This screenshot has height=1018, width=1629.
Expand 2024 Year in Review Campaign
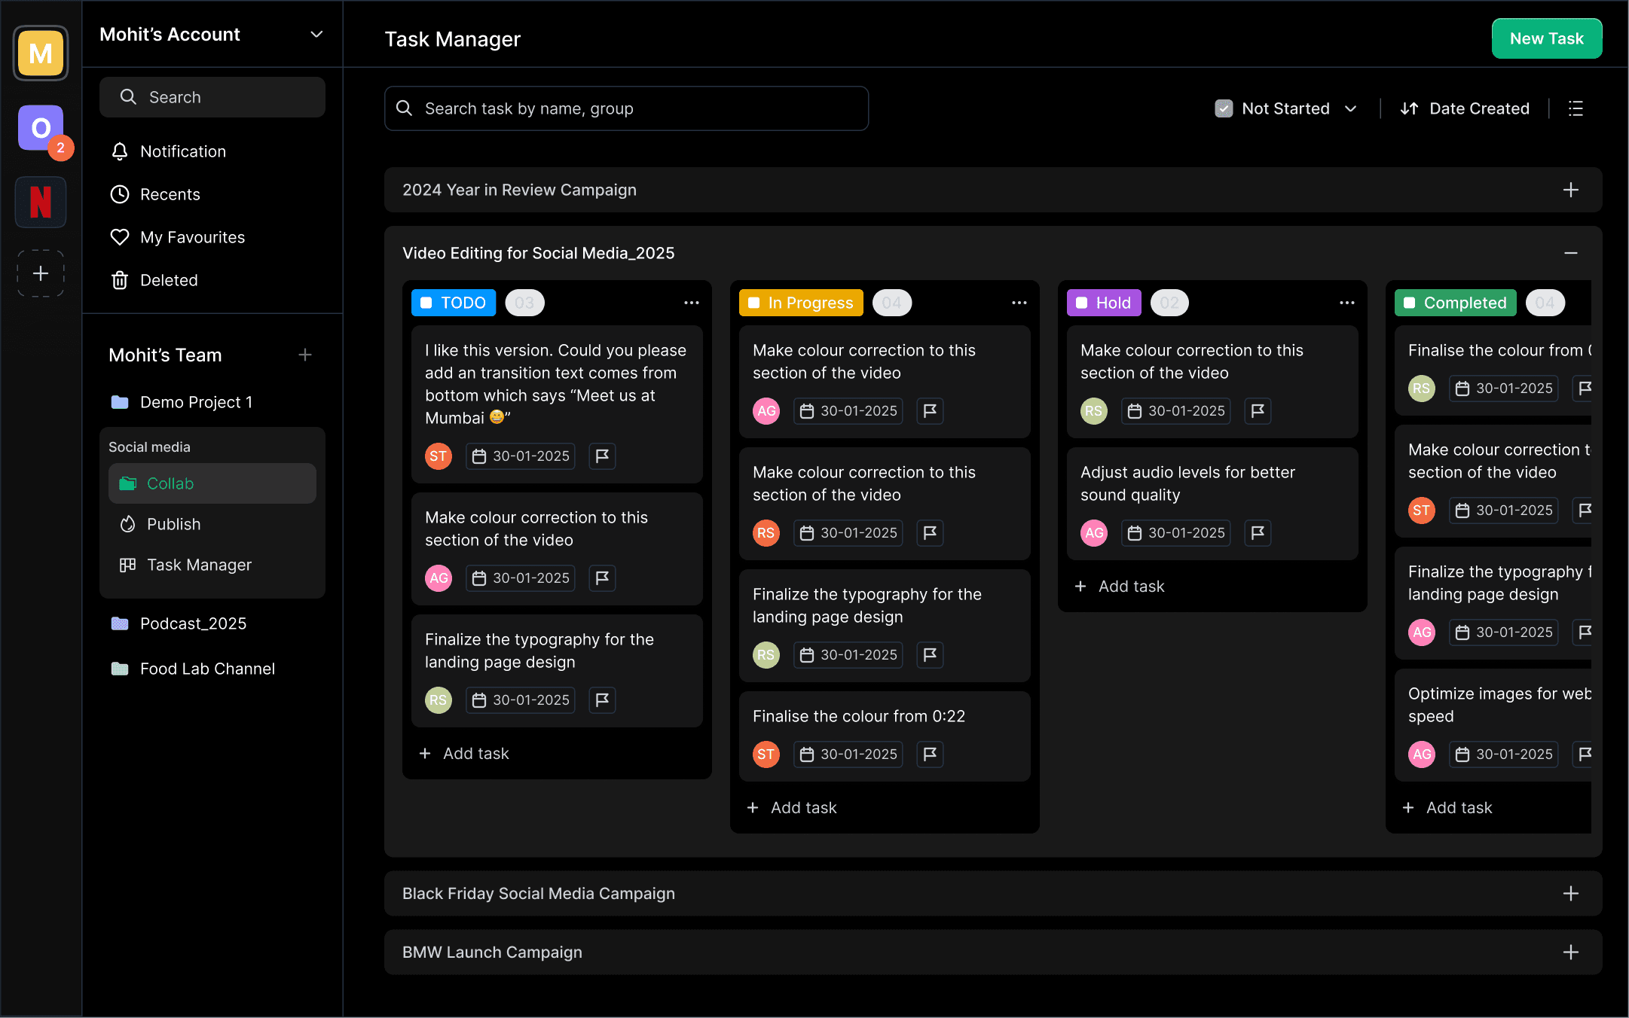coord(1570,190)
